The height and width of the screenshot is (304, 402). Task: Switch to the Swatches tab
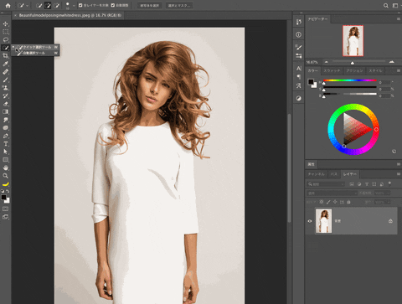coord(332,70)
